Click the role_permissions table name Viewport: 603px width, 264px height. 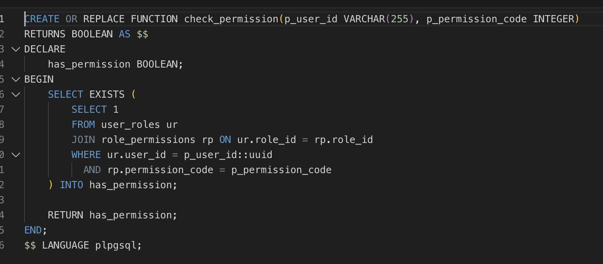tap(148, 140)
